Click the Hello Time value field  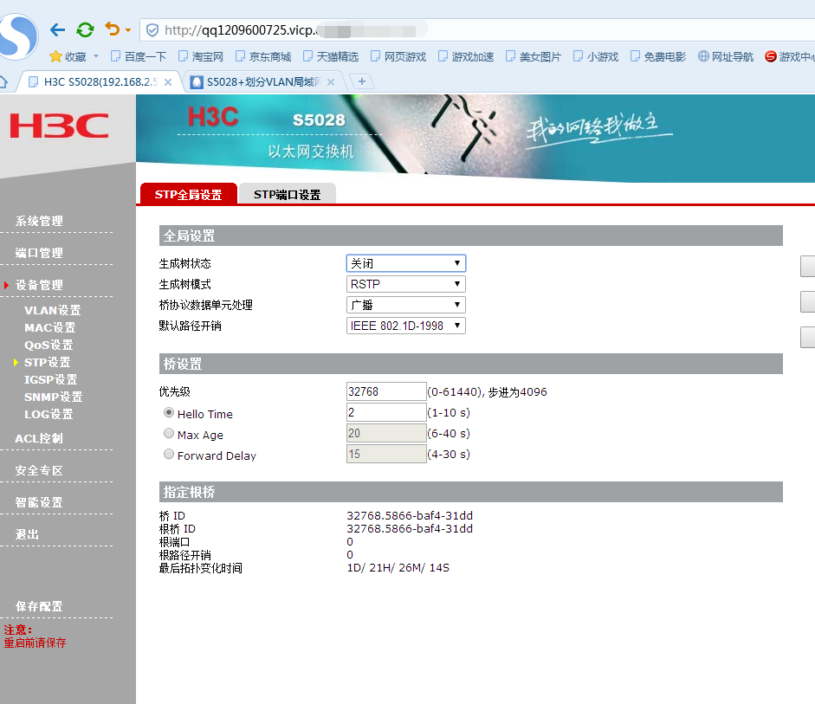point(386,412)
